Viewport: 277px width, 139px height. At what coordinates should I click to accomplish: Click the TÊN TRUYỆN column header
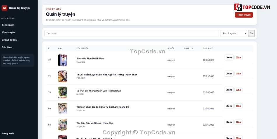point(83,48)
